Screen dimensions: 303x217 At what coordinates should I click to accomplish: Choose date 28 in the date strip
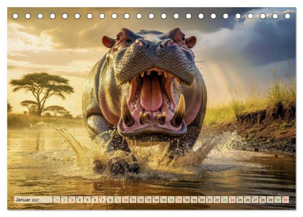point(263,200)
